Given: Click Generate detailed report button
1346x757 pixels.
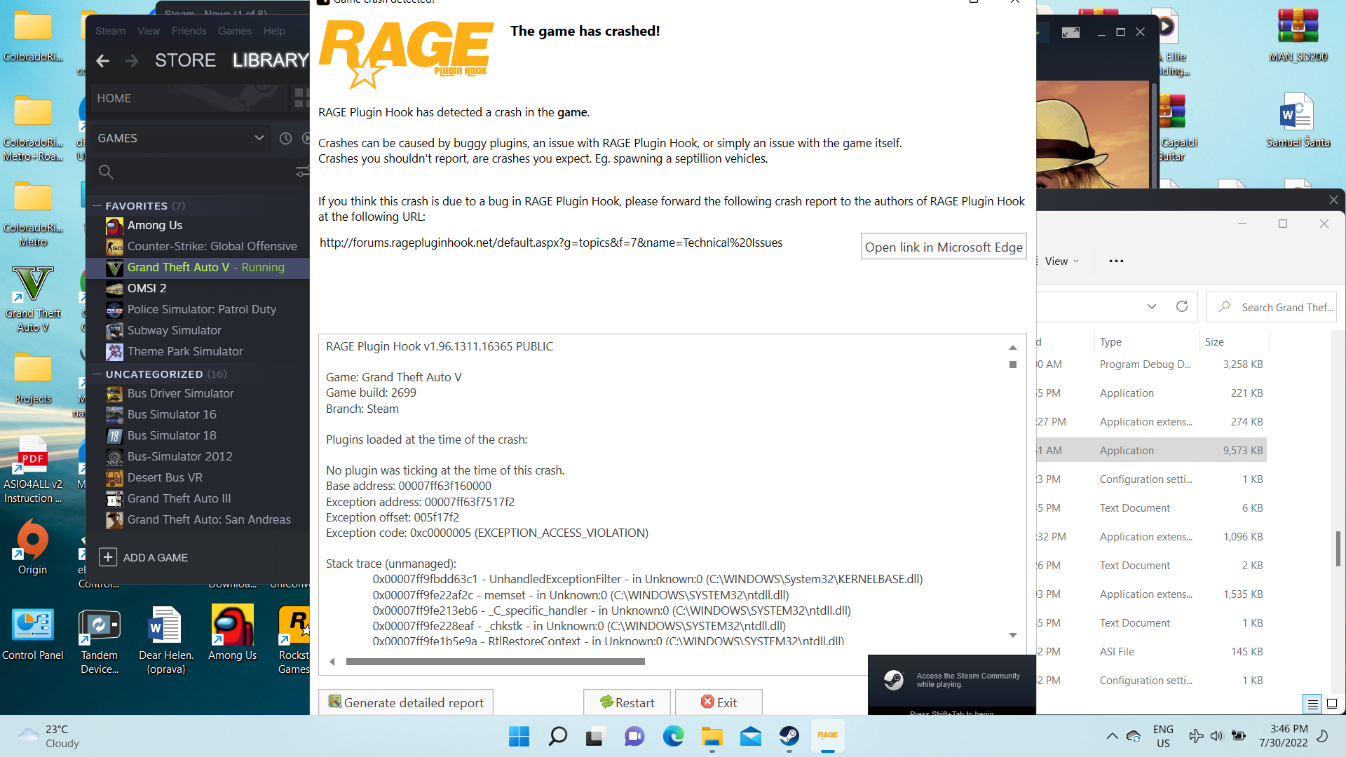Looking at the screenshot, I should (406, 702).
